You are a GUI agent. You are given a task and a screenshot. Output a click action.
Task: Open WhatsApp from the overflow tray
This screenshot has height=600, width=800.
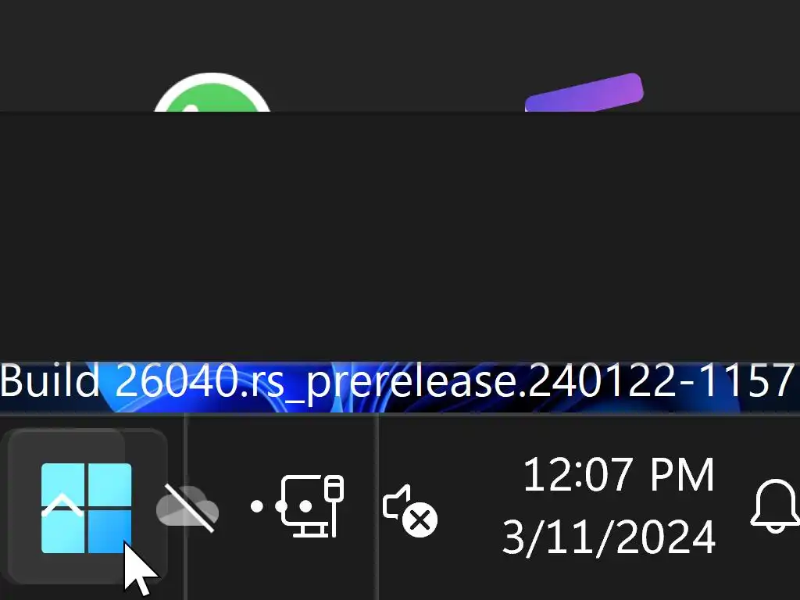pos(212,93)
